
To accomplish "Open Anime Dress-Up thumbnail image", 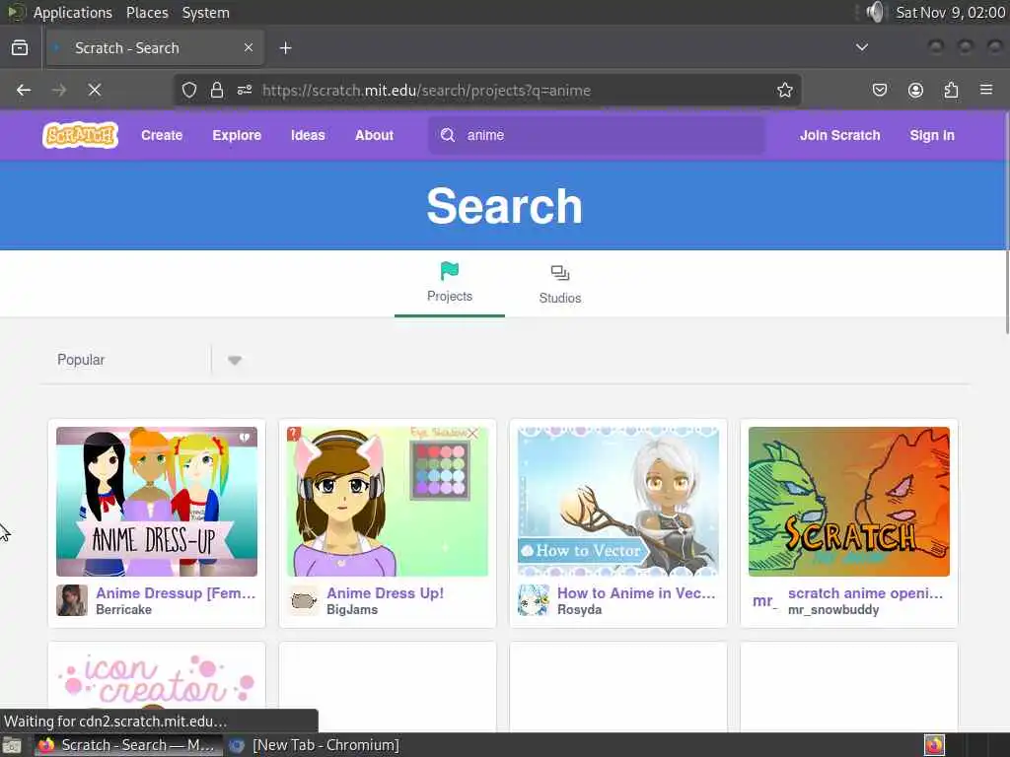I will (x=157, y=502).
